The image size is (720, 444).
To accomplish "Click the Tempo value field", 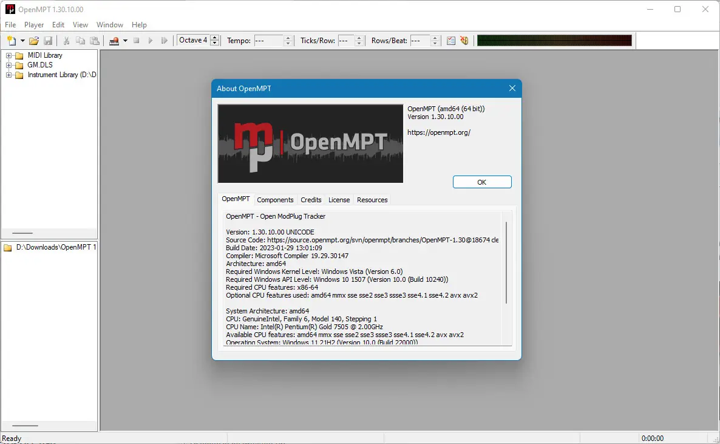I will coord(268,41).
